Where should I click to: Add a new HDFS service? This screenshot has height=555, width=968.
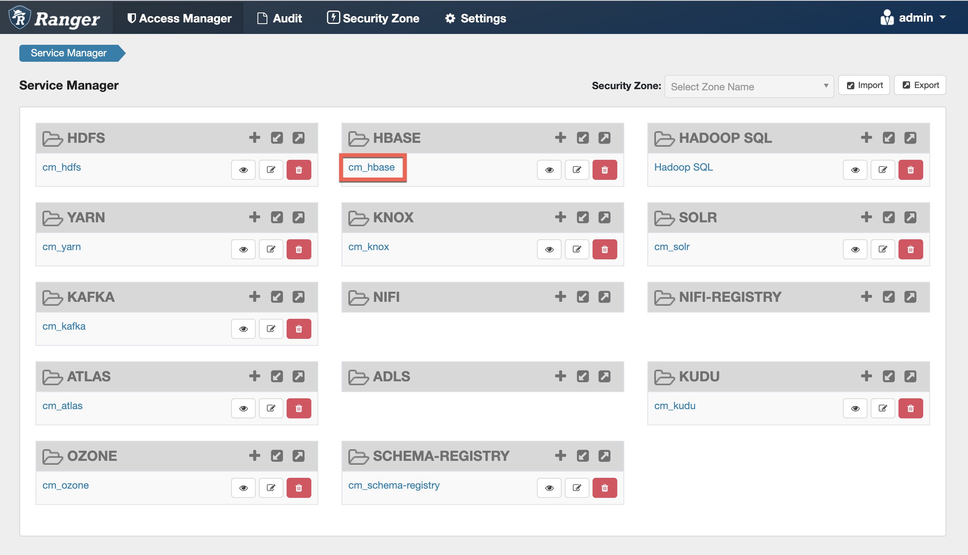tap(255, 138)
